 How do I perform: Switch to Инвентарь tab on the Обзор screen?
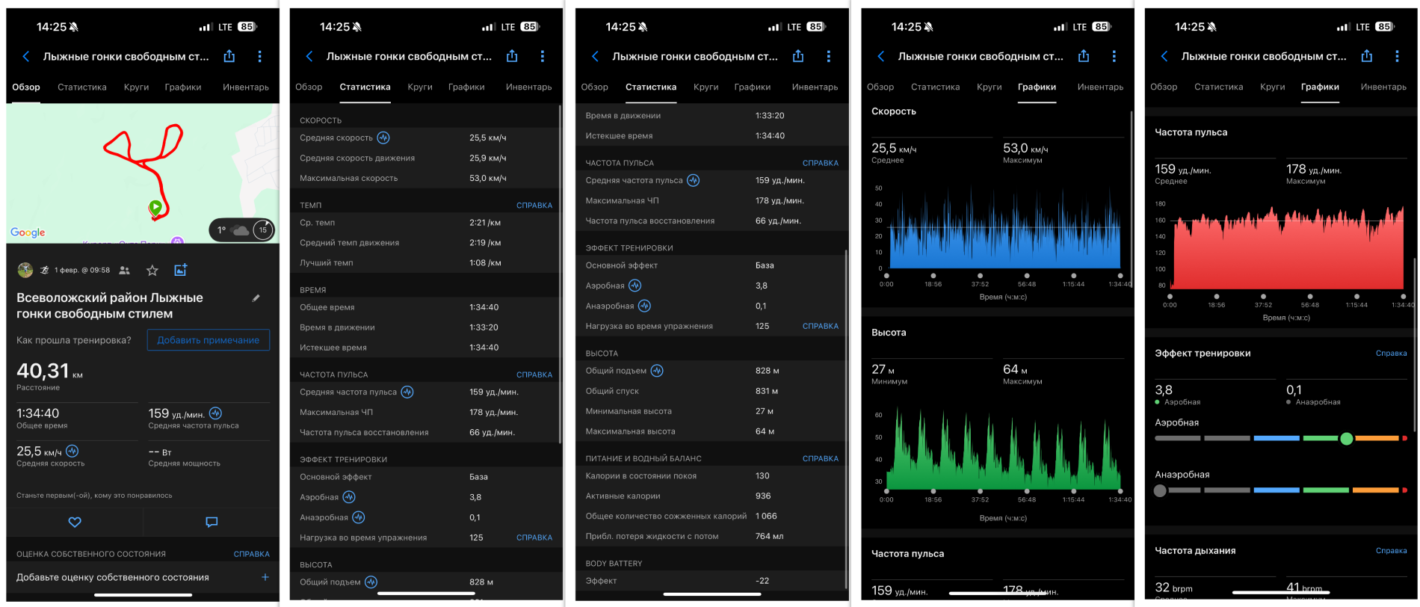246,87
